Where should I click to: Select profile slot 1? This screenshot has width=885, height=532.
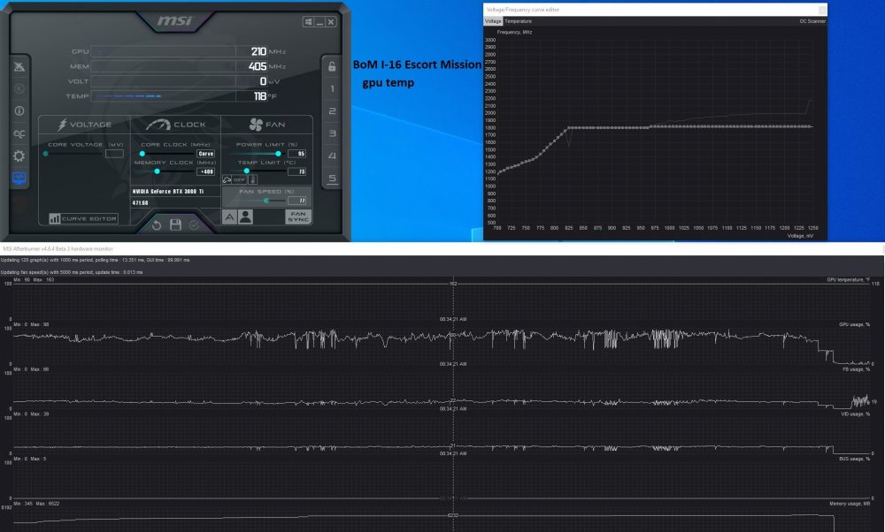pos(332,89)
